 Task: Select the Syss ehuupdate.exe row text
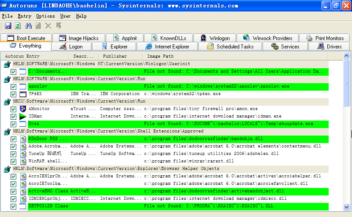(x=178, y=124)
